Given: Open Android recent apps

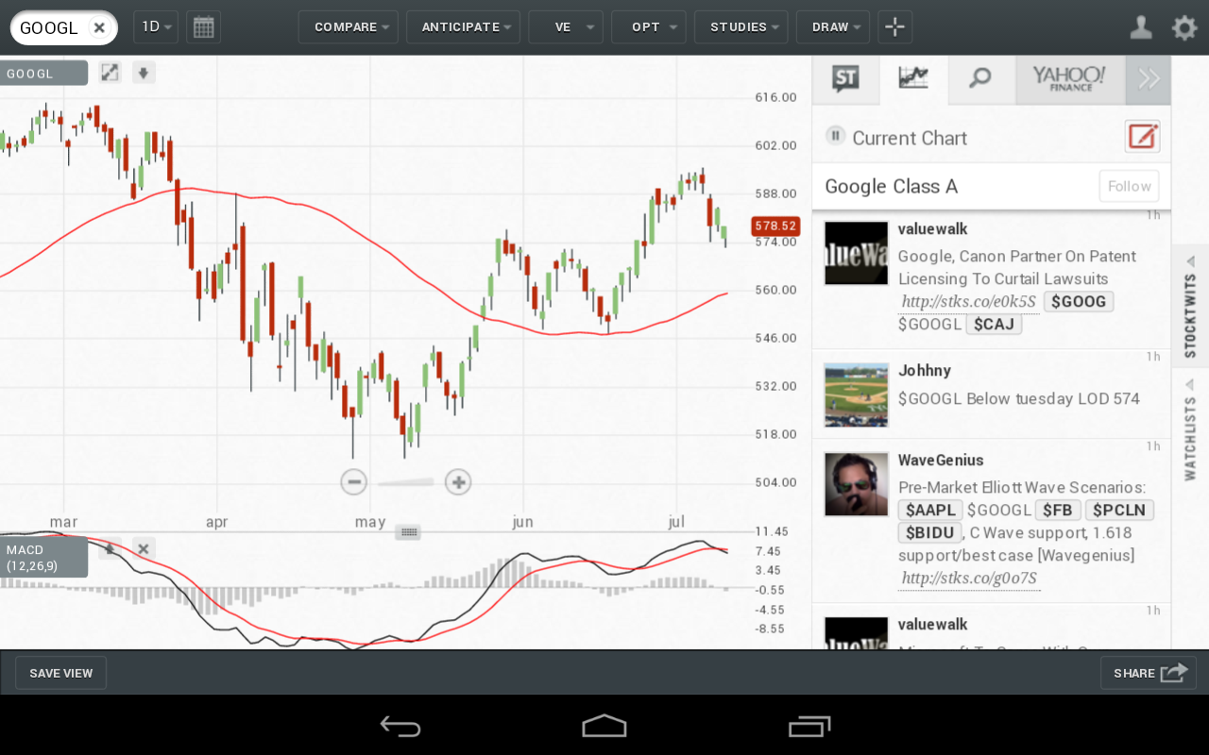Looking at the screenshot, I should (809, 726).
